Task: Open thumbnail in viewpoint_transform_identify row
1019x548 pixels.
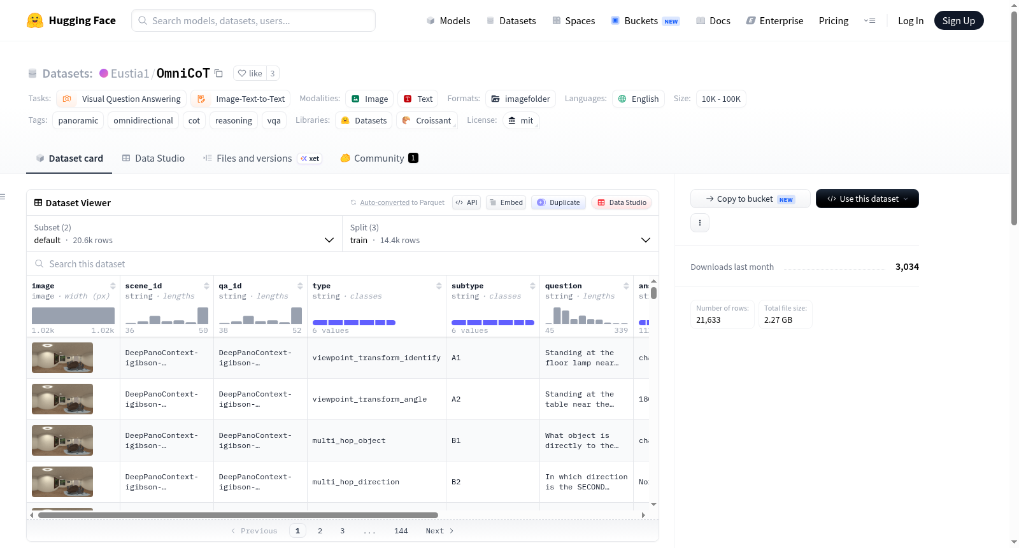Action: tap(62, 358)
